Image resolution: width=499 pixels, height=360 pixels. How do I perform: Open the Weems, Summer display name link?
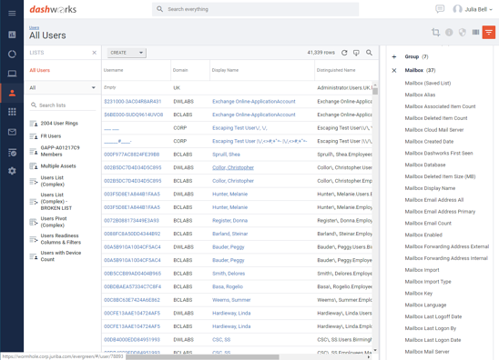tap(231, 300)
